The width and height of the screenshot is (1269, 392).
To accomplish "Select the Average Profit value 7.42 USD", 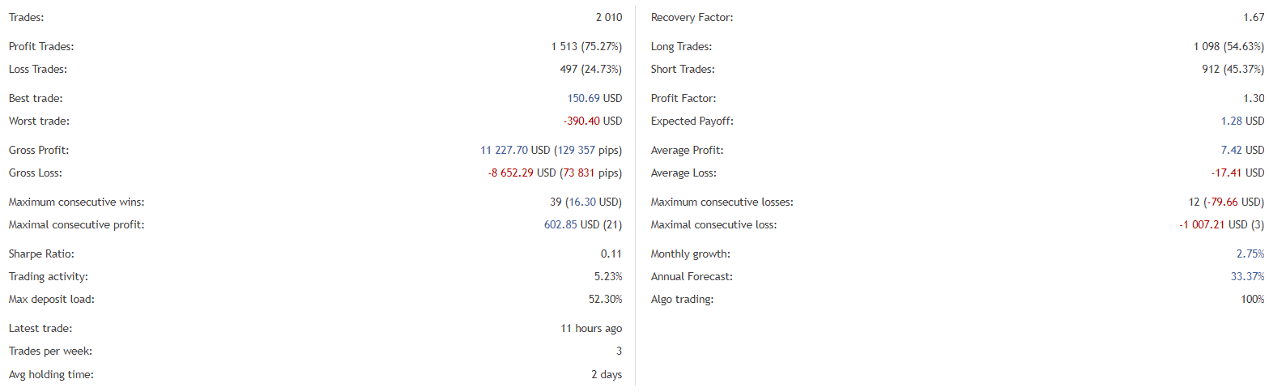I will tap(1242, 151).
